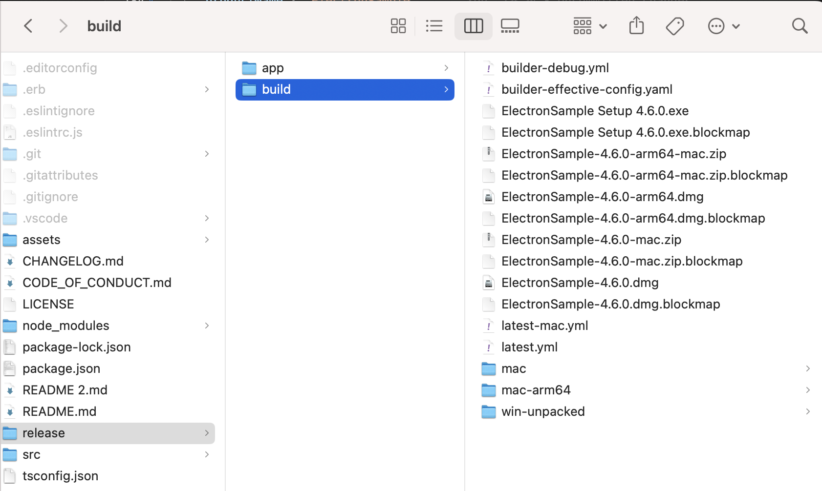This screenshot has height=491, width=822.
Task: Select the assets folder icon
Action: [x=10, y=240]
